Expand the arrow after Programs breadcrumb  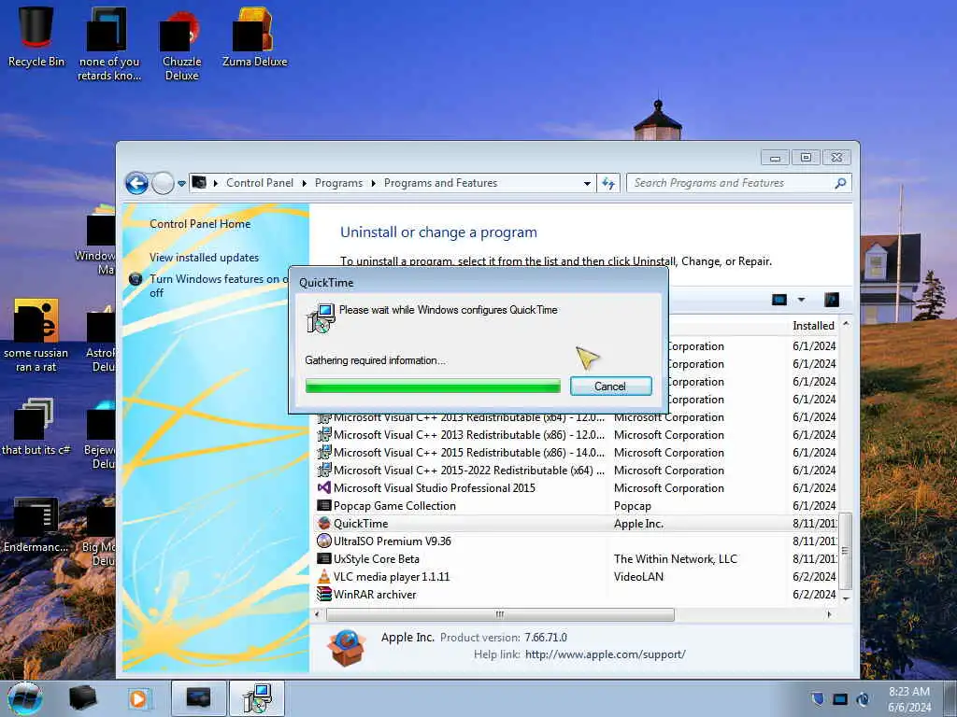tap(374, 183)
